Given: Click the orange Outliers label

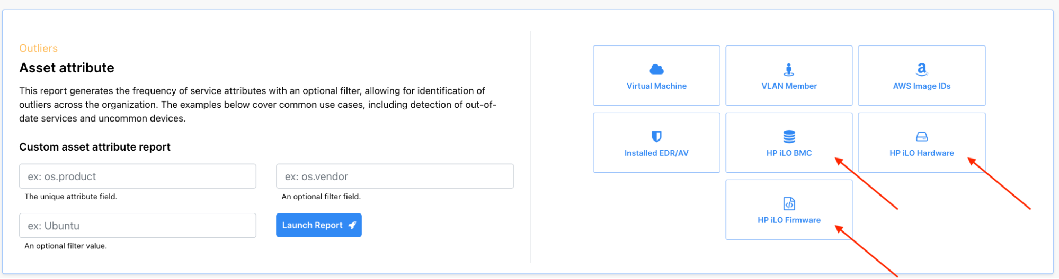Looking at the screenshot, I should point(38,49).
